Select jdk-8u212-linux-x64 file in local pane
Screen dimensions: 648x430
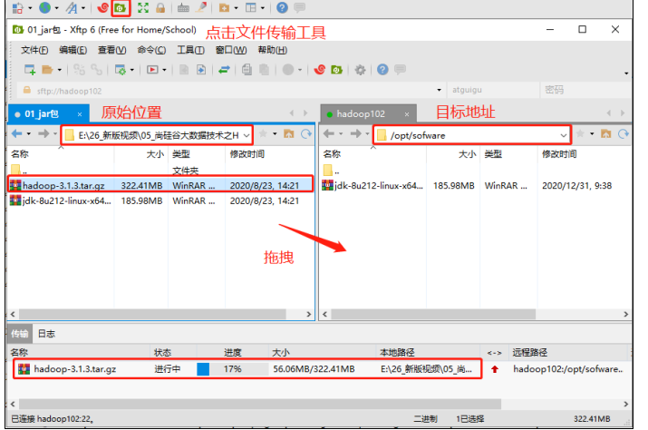click(x=160, y=200)
